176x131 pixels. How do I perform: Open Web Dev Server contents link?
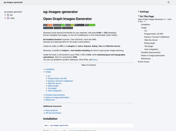pyautogui.click(x=54, y=83)
